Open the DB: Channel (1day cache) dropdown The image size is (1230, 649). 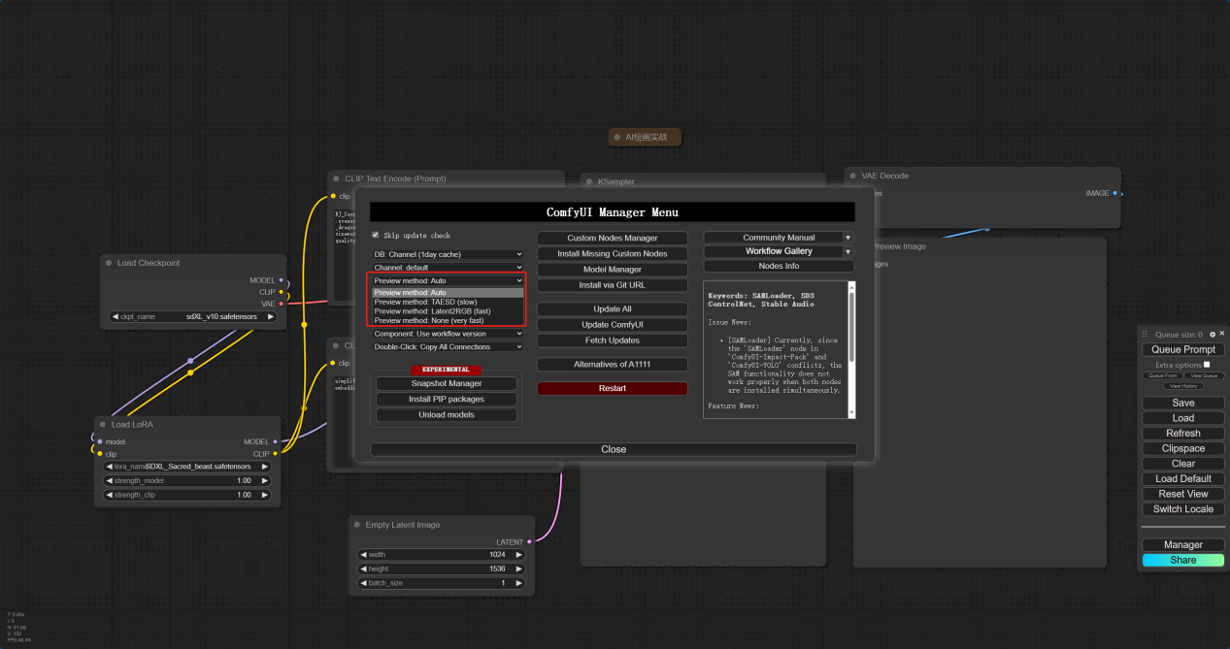448,254
